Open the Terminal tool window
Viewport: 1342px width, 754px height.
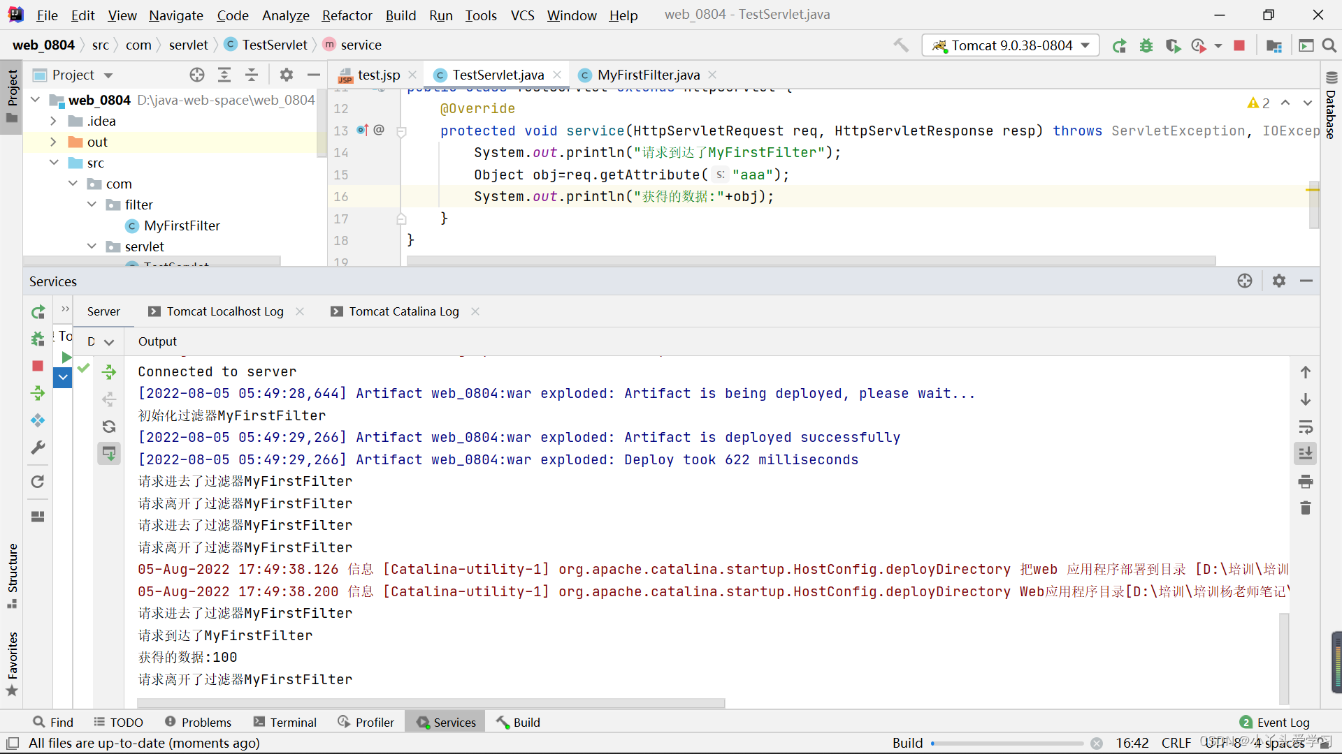pyautogui.click(x=285, y=723)
